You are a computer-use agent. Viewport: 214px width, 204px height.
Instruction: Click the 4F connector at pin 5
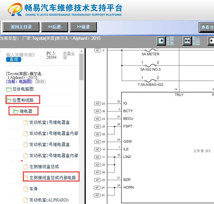98,51
